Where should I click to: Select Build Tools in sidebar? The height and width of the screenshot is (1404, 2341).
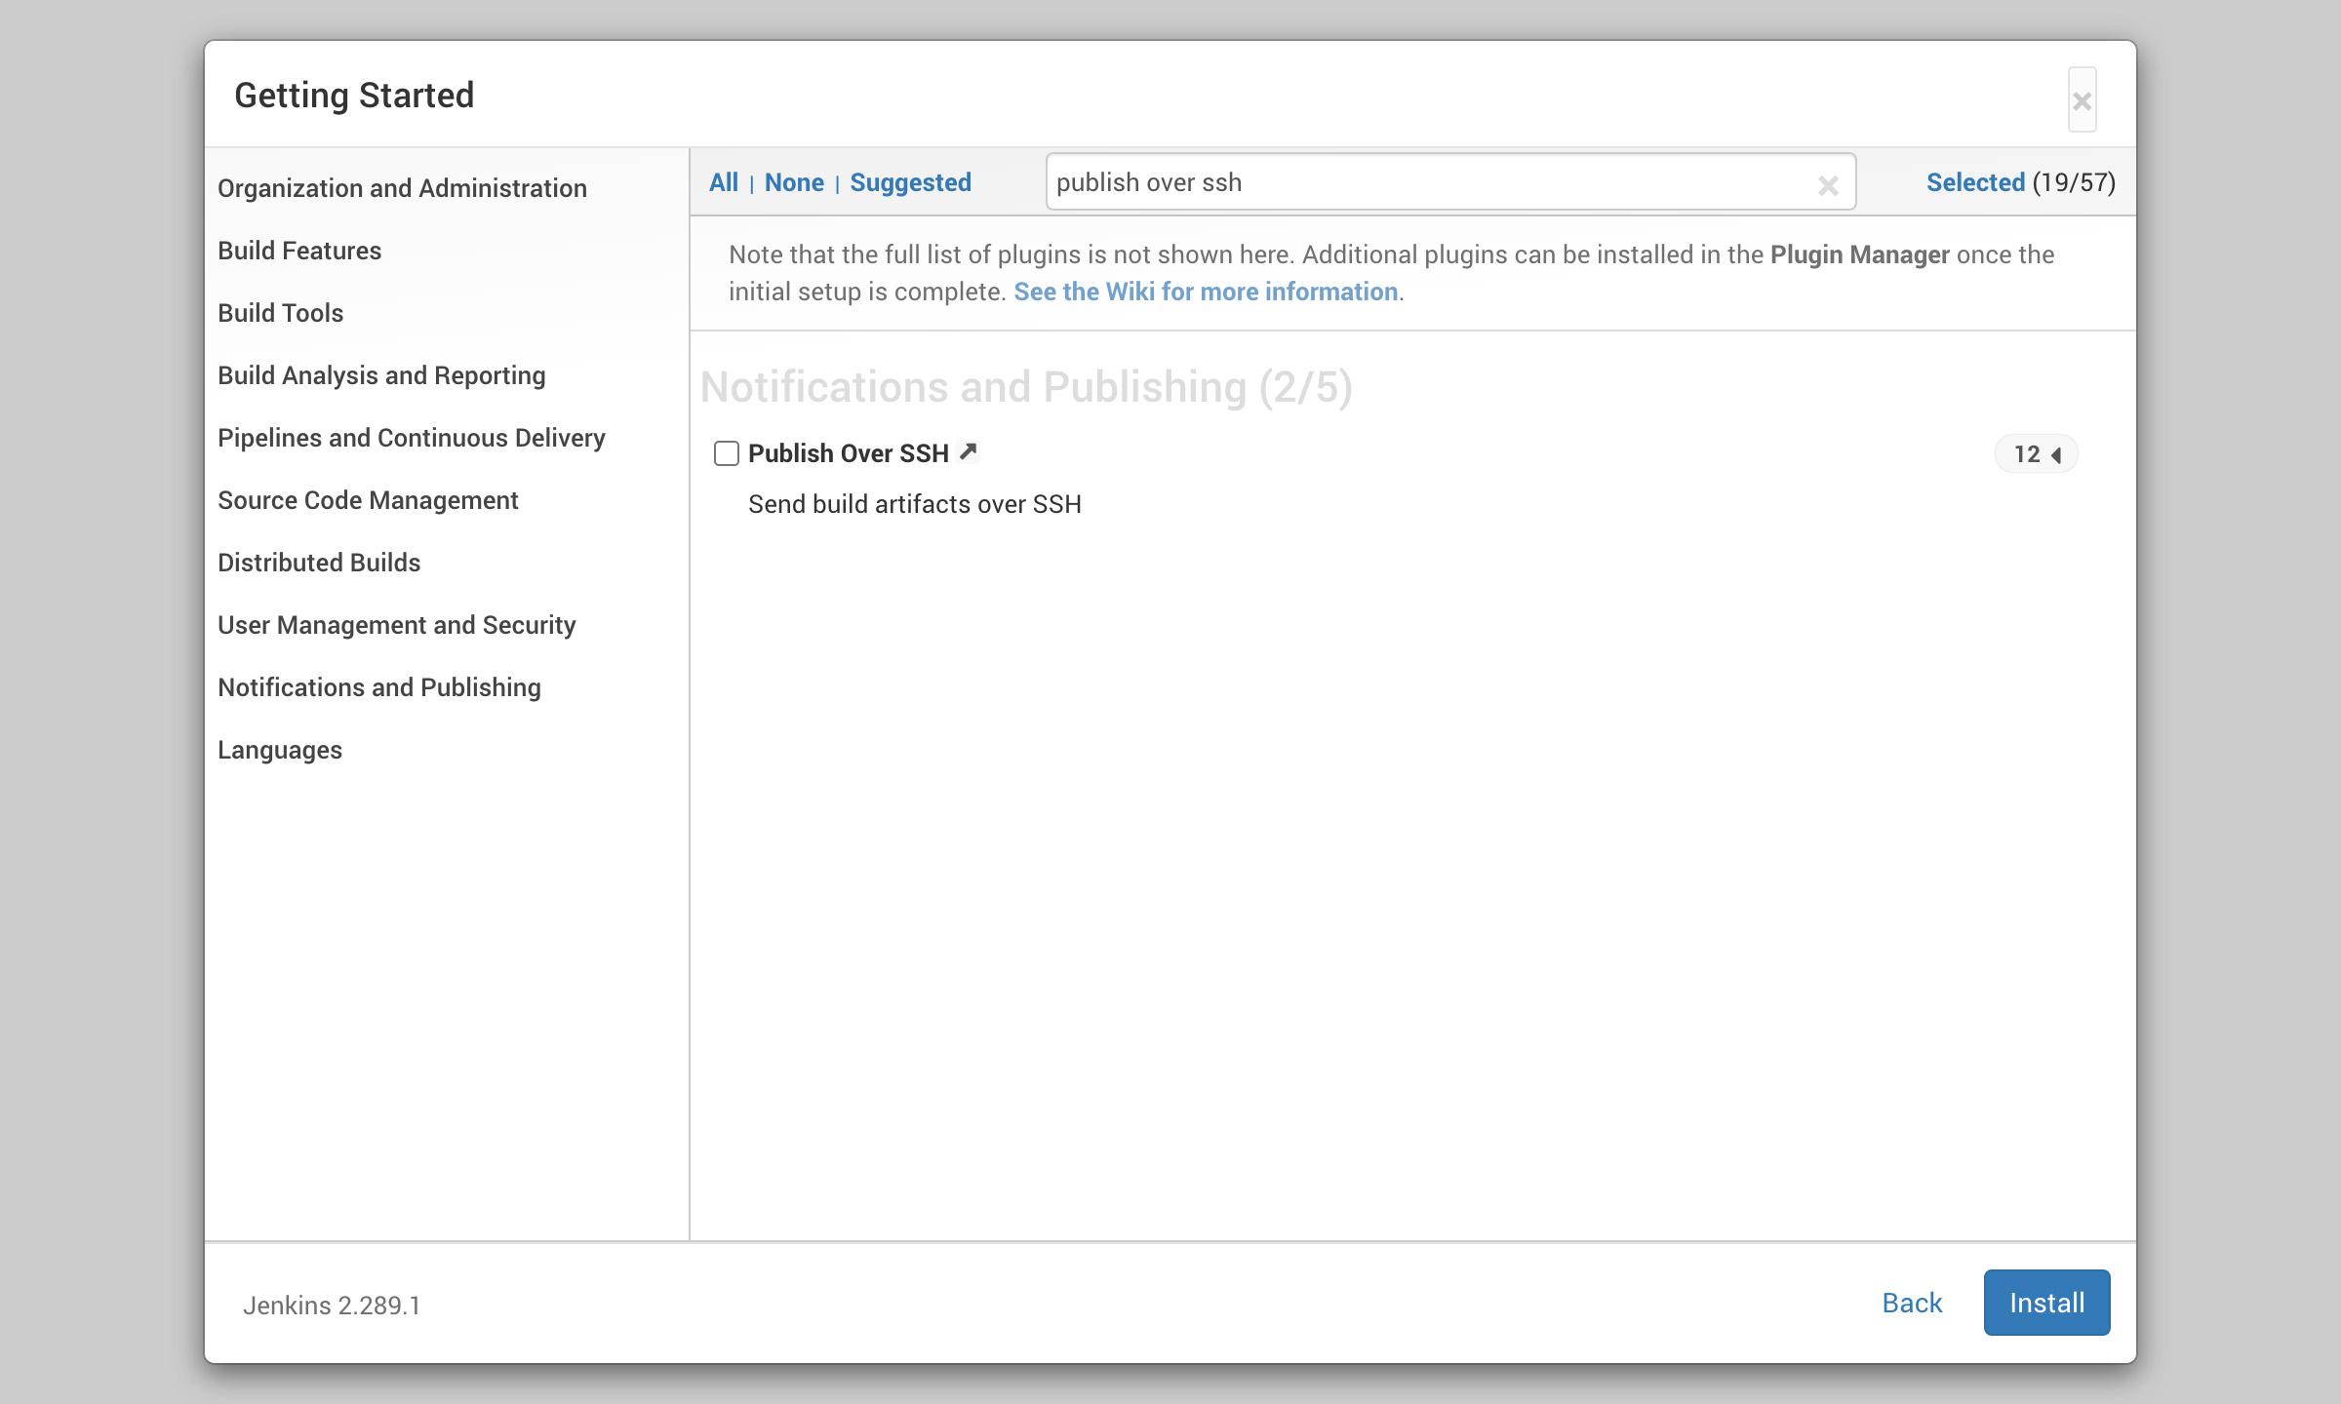(281, 313)
